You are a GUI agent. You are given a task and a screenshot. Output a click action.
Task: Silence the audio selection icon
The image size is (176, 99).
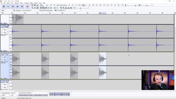coord(51,8)
